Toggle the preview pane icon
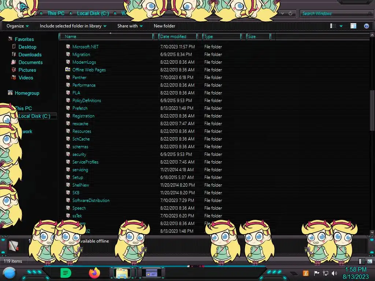375x281 pixels. [x=353, y=26]
